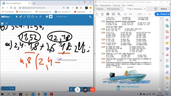
Task: Open the видеоуроки bookmark
Action: 80,12
